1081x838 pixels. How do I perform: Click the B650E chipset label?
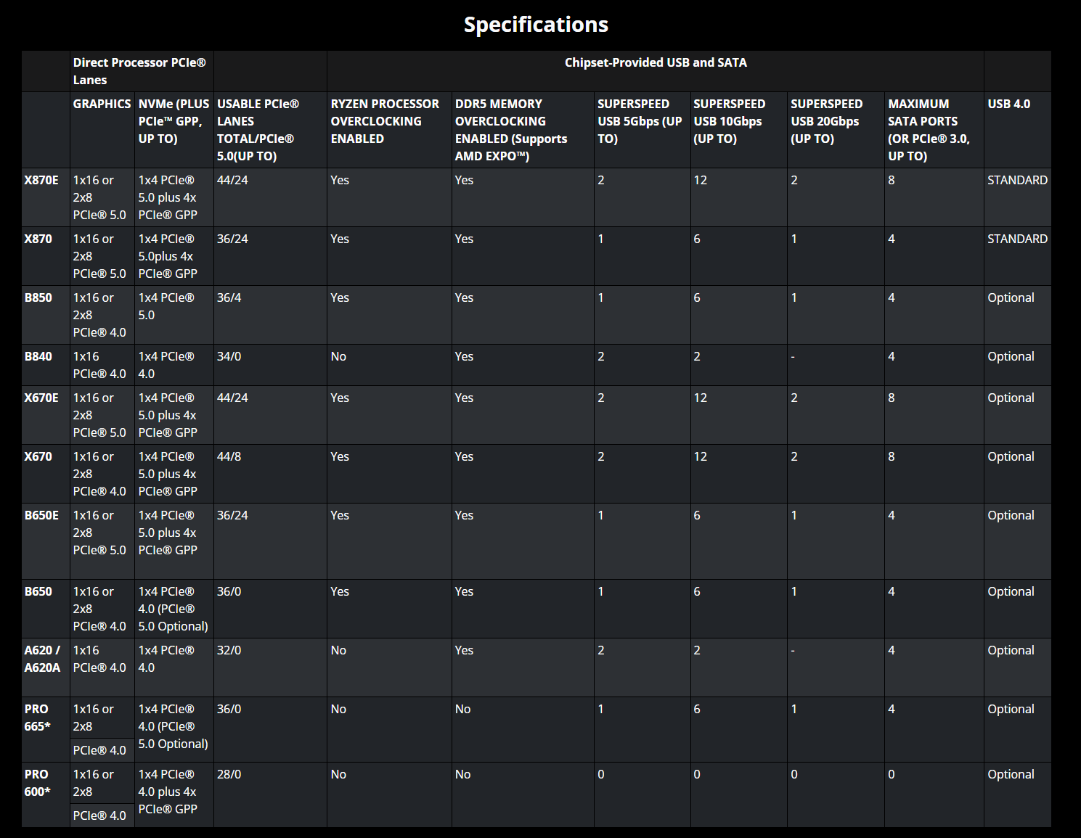pos(41,515)
